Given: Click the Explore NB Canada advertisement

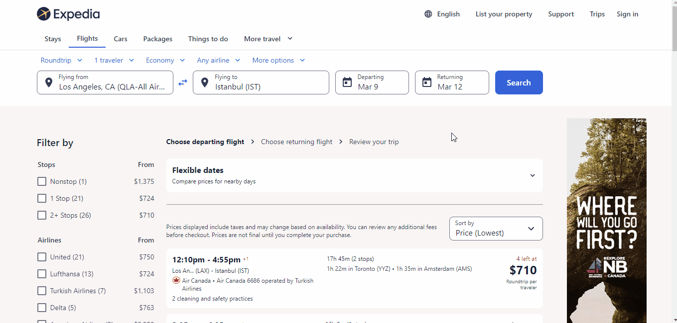Looking at the screenshot, I should 606,221.
